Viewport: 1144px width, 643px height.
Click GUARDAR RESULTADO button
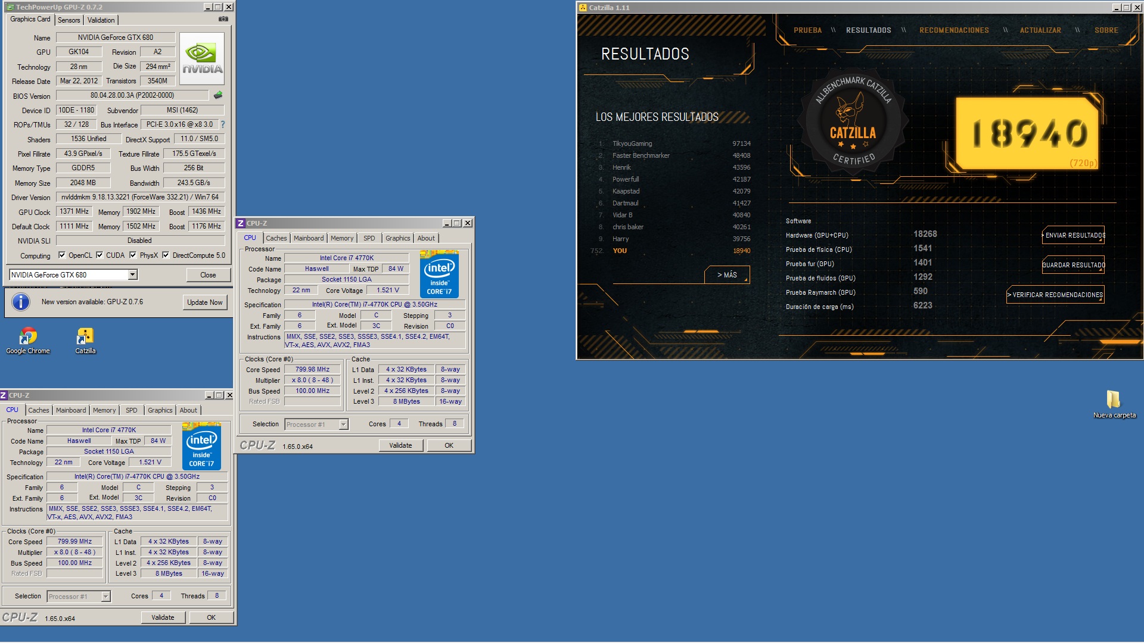click(x=1074, y=265)
